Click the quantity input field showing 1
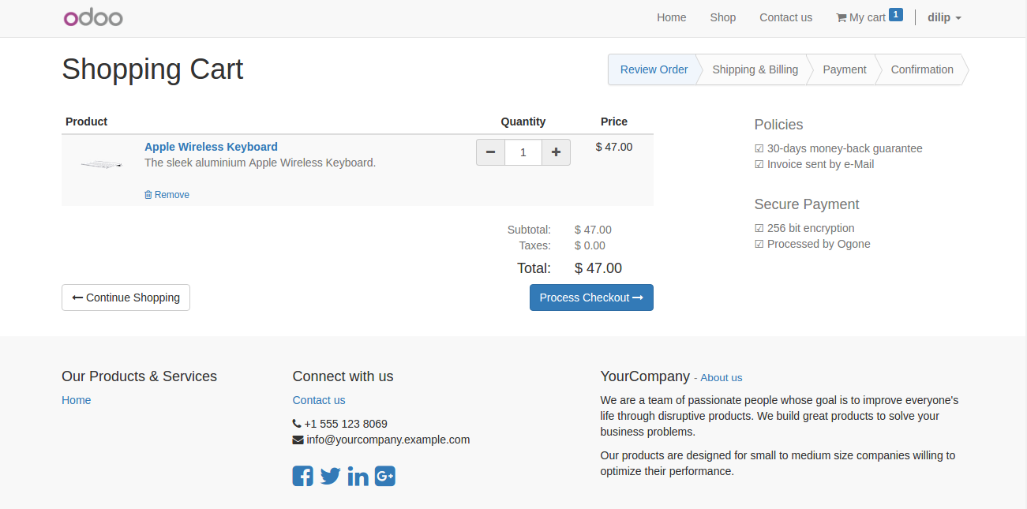The image size is (1027, 509). pos(523,152)
